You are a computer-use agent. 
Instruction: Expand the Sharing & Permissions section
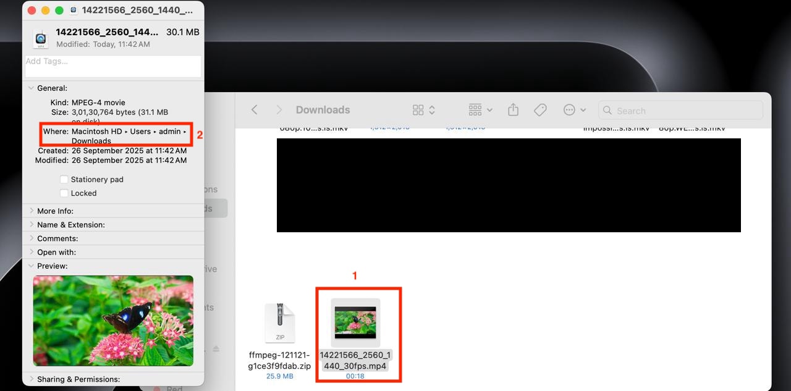coord(31,379)
